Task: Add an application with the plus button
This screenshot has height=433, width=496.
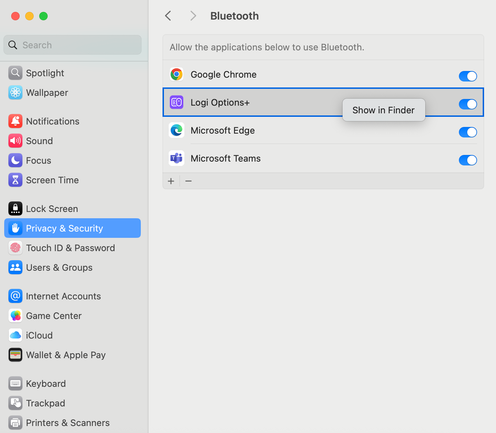Action: [171, 181]
